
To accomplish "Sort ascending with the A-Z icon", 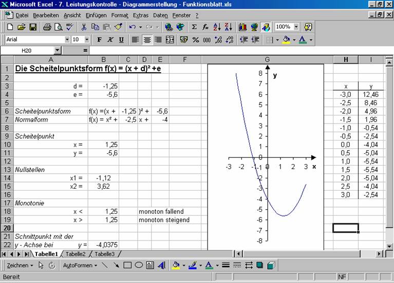I will [x=217, y=27].
